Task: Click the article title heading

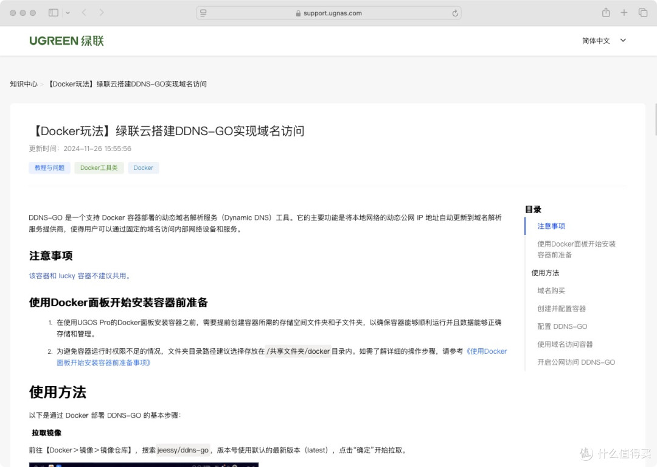Action: pos(167,132)
